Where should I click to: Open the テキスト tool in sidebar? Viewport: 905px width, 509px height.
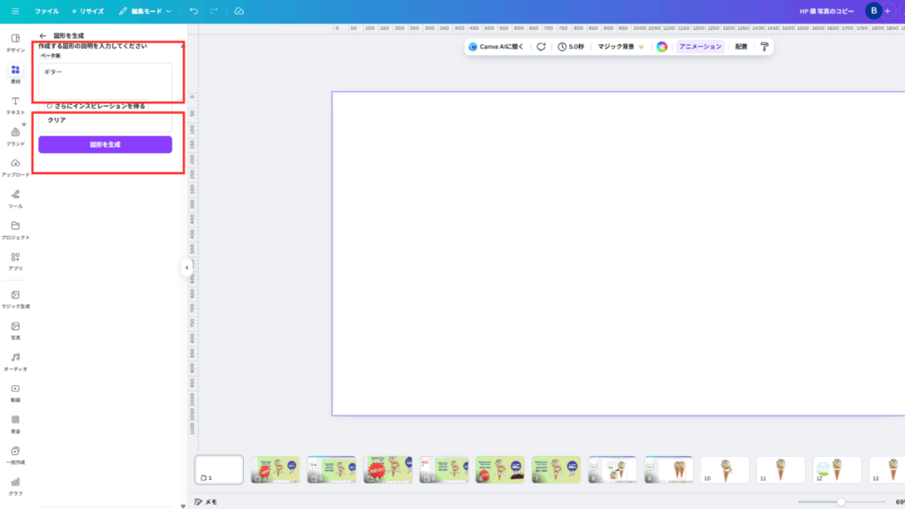click(x=15, y=105)
